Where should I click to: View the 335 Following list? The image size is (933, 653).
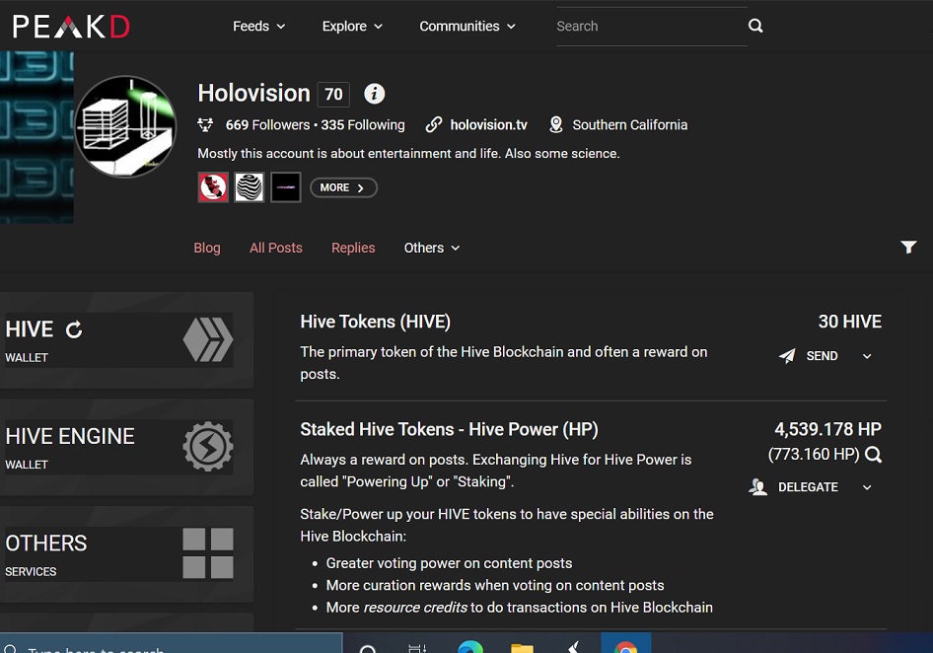[x=363, y=125]
